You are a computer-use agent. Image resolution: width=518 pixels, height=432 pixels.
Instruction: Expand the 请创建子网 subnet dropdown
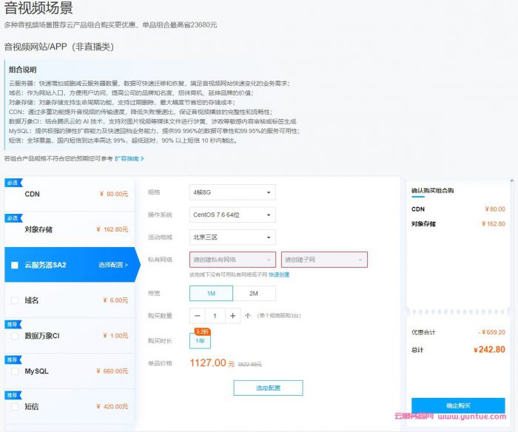pos(323,260)
